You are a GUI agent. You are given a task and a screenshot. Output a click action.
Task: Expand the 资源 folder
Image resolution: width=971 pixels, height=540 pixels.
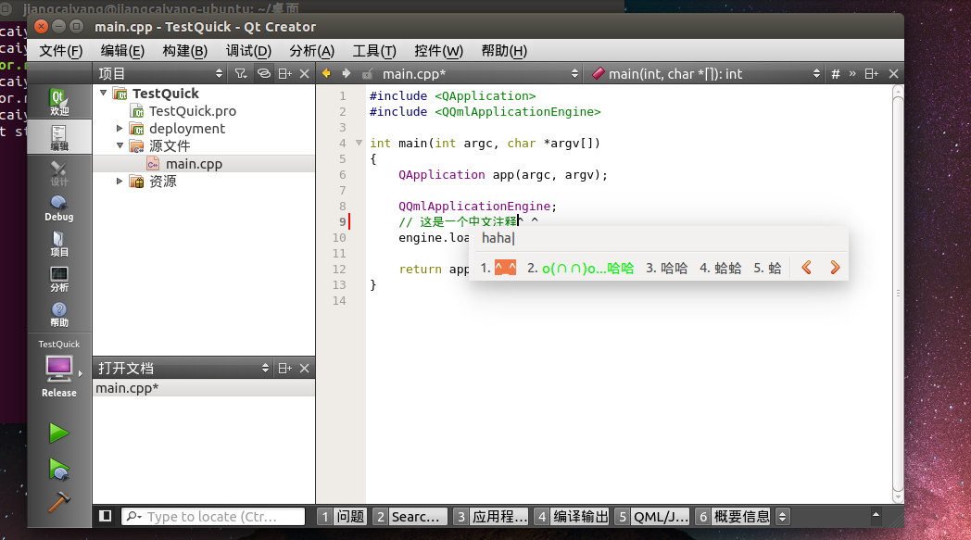click(120, 181)
